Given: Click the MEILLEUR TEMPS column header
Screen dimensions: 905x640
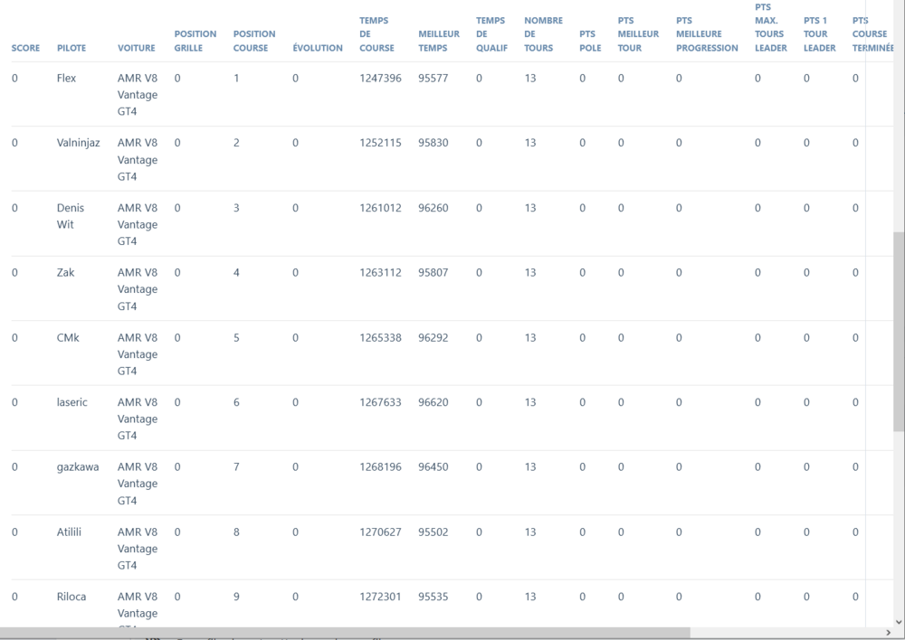Looking at the screenshot, I should point(438,41).
